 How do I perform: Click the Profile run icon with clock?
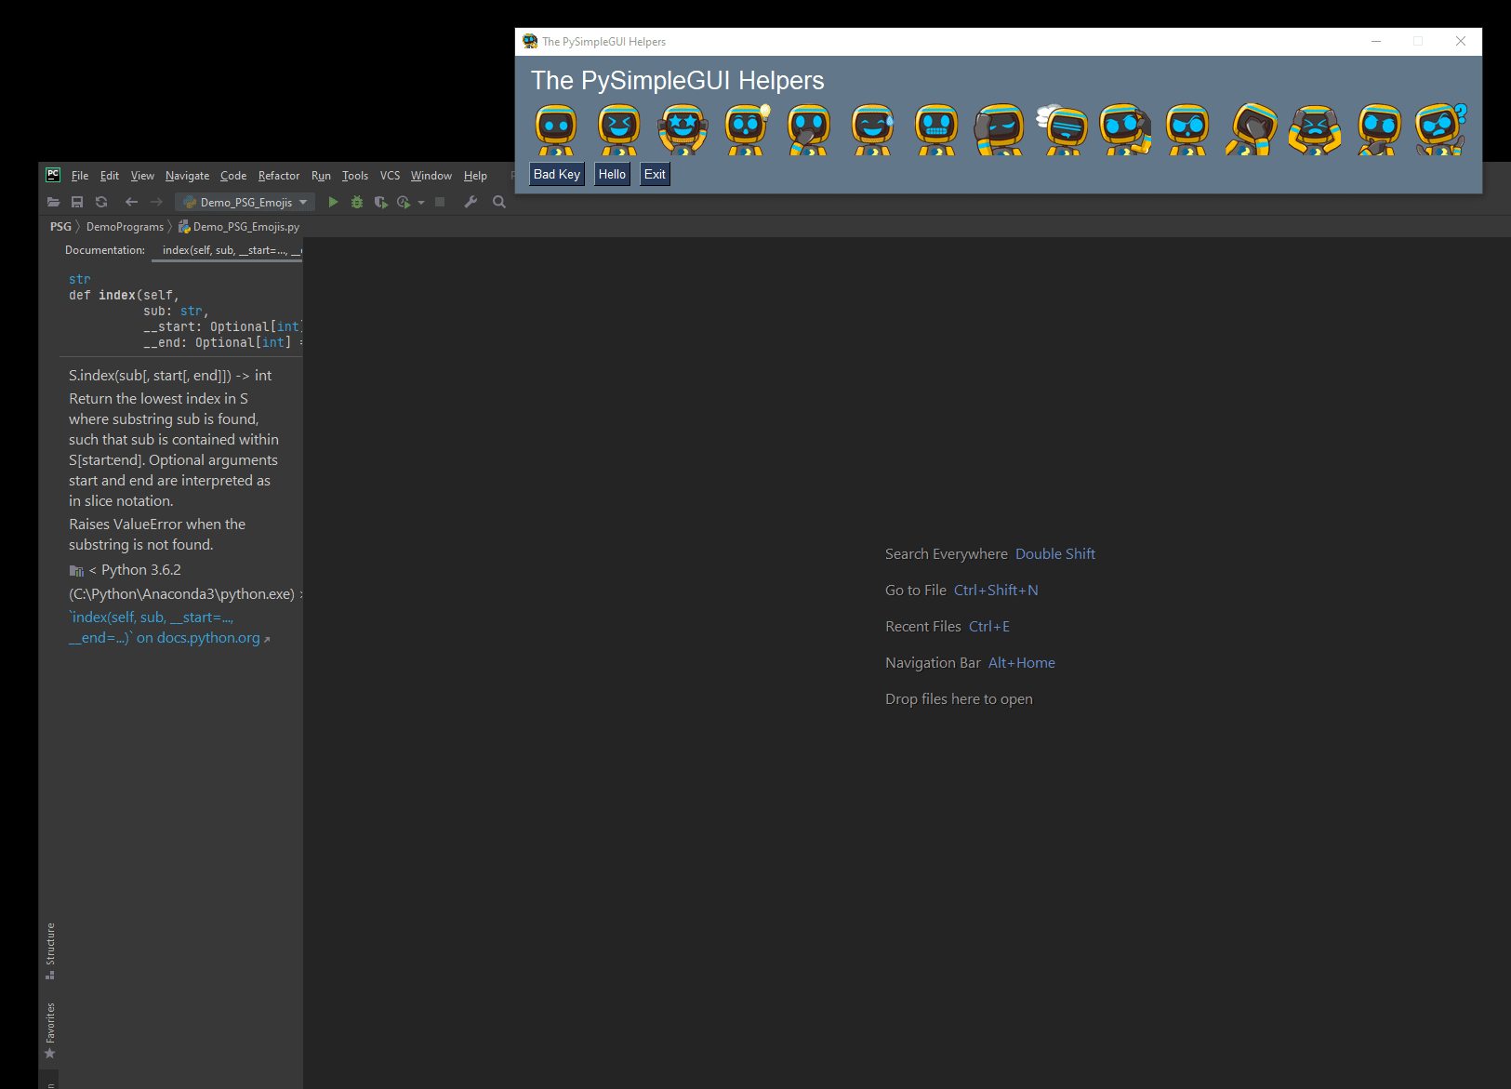(x=404, y=202)
